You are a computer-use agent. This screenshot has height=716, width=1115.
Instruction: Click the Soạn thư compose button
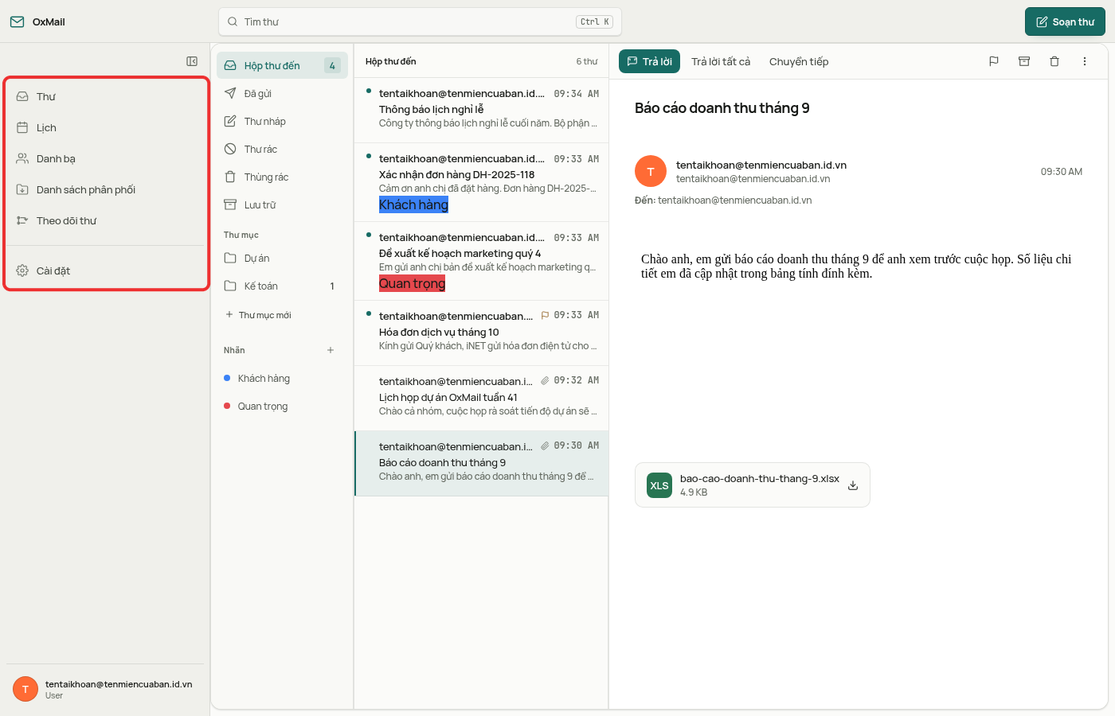[x=1065, y=22]
